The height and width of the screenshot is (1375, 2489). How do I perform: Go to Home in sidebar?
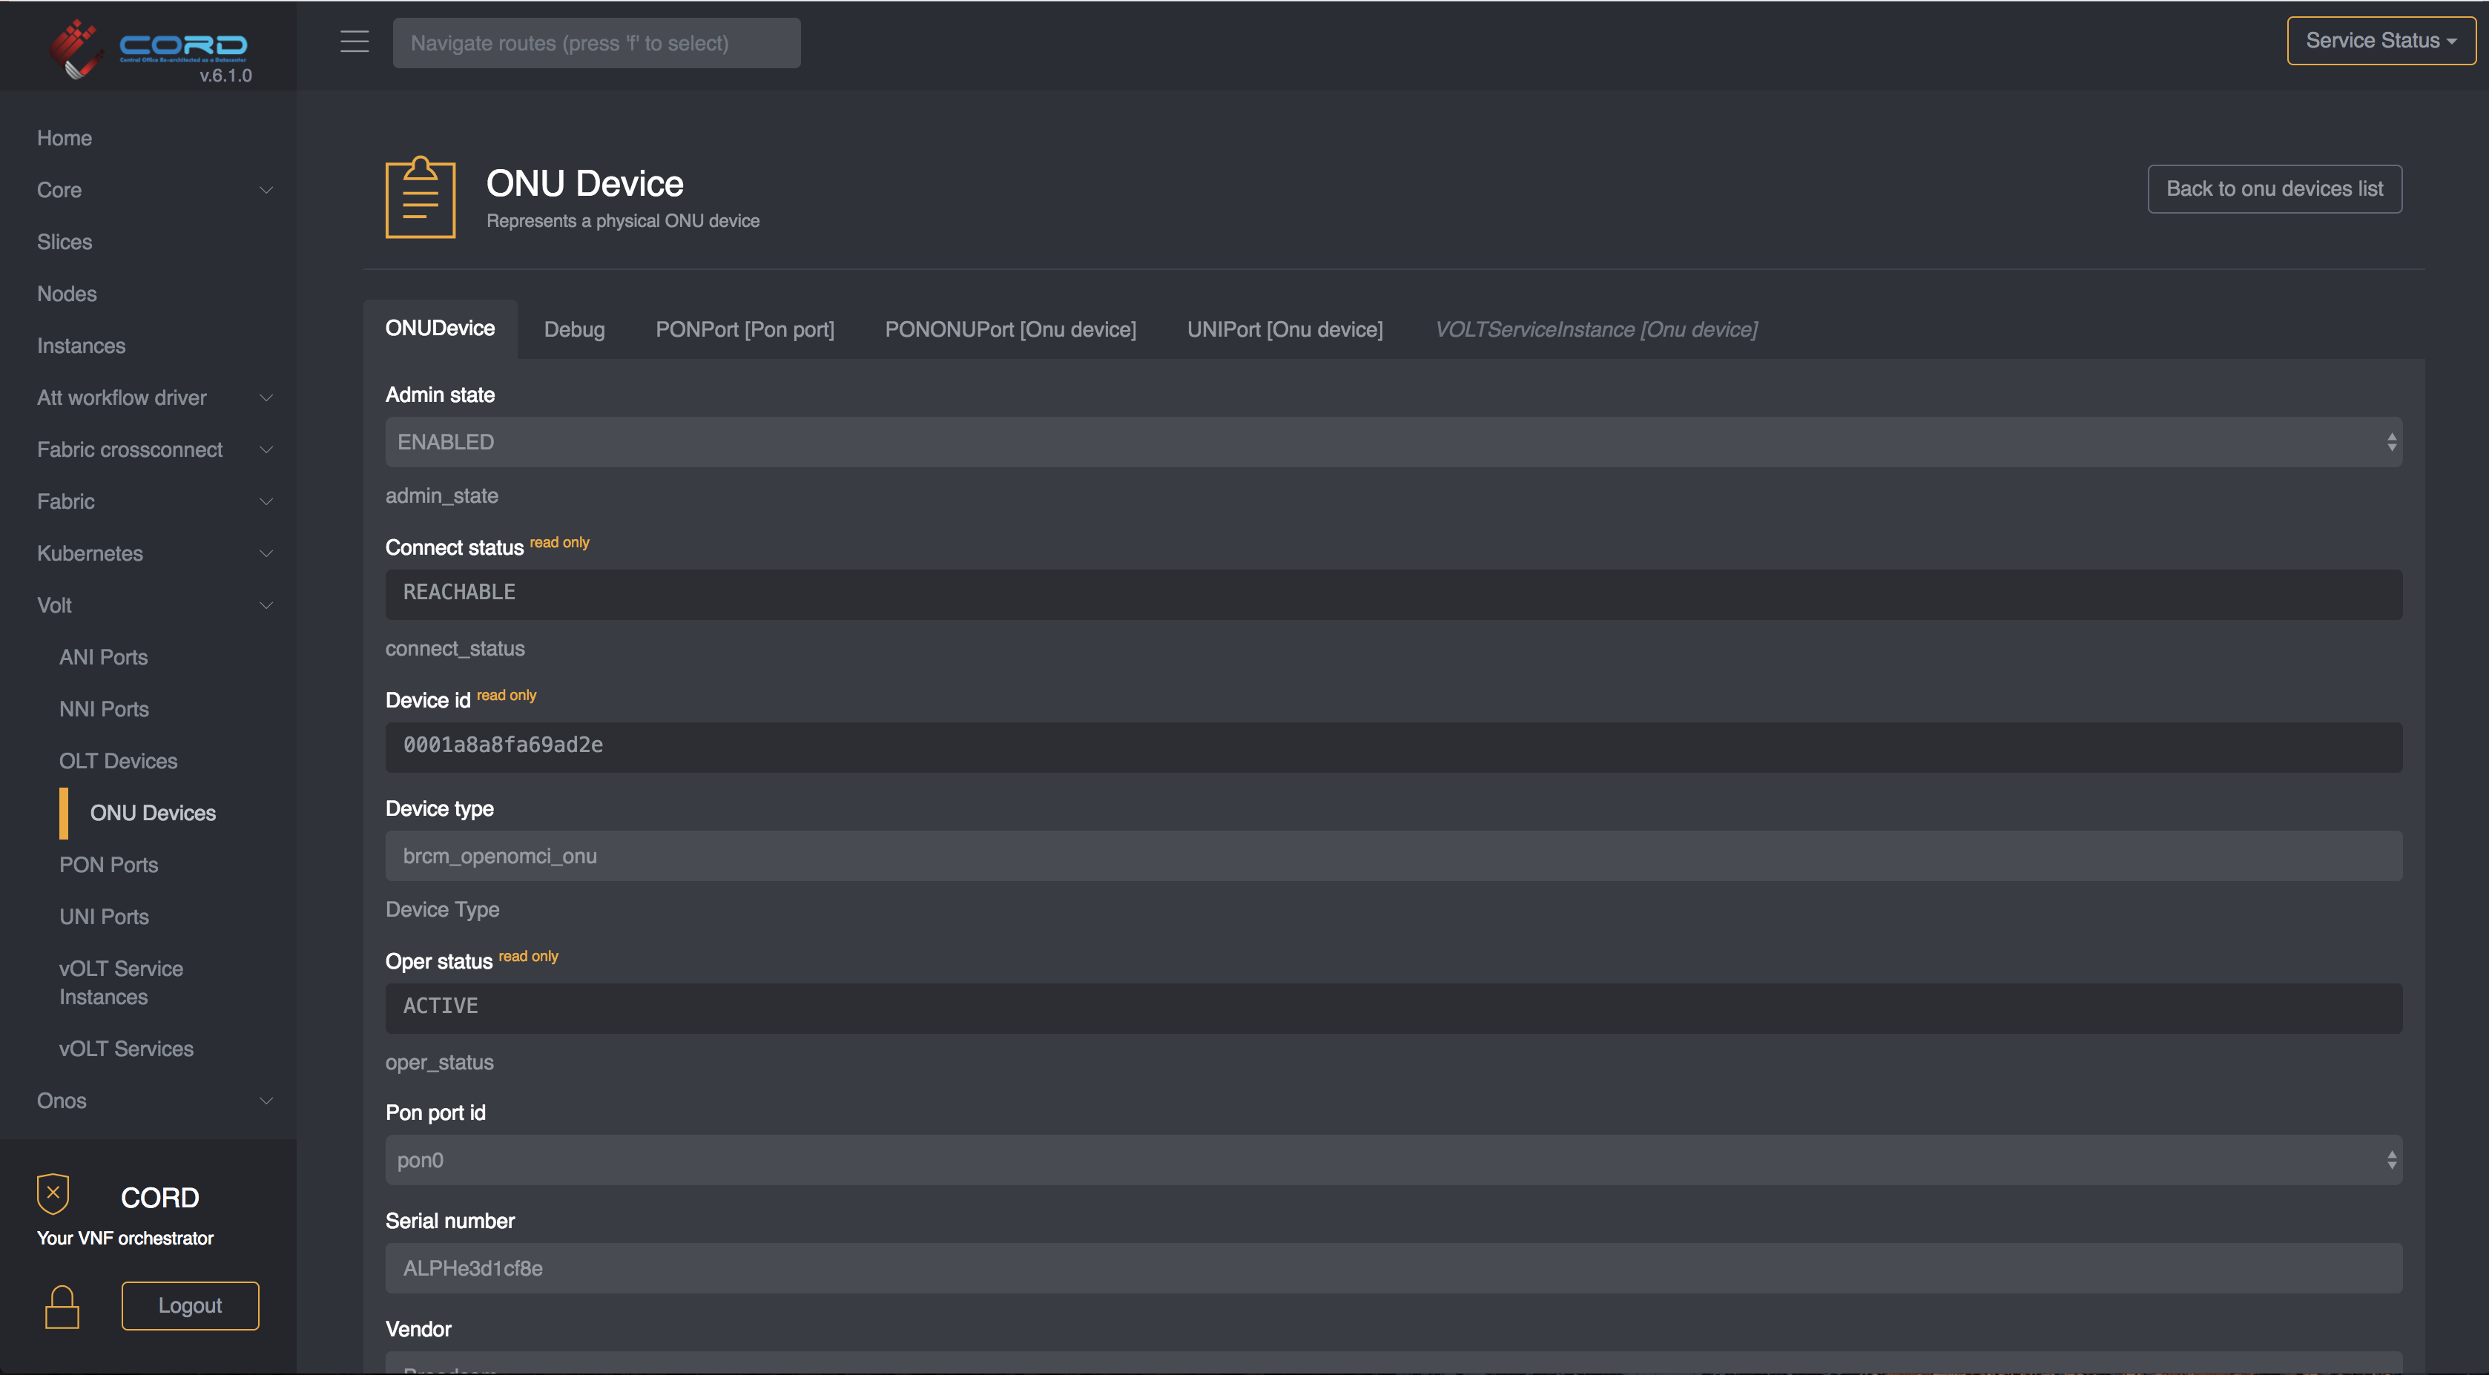point(65,138)
